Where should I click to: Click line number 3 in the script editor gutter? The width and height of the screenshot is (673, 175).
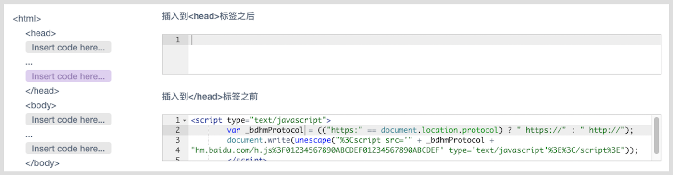click(x=178, y=140)
